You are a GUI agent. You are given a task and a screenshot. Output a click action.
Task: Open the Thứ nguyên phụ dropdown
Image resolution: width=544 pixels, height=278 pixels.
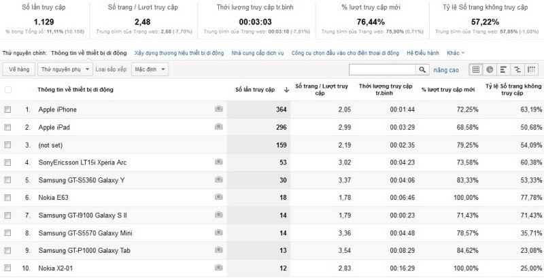pyautogui.click(x=65, y=69)
